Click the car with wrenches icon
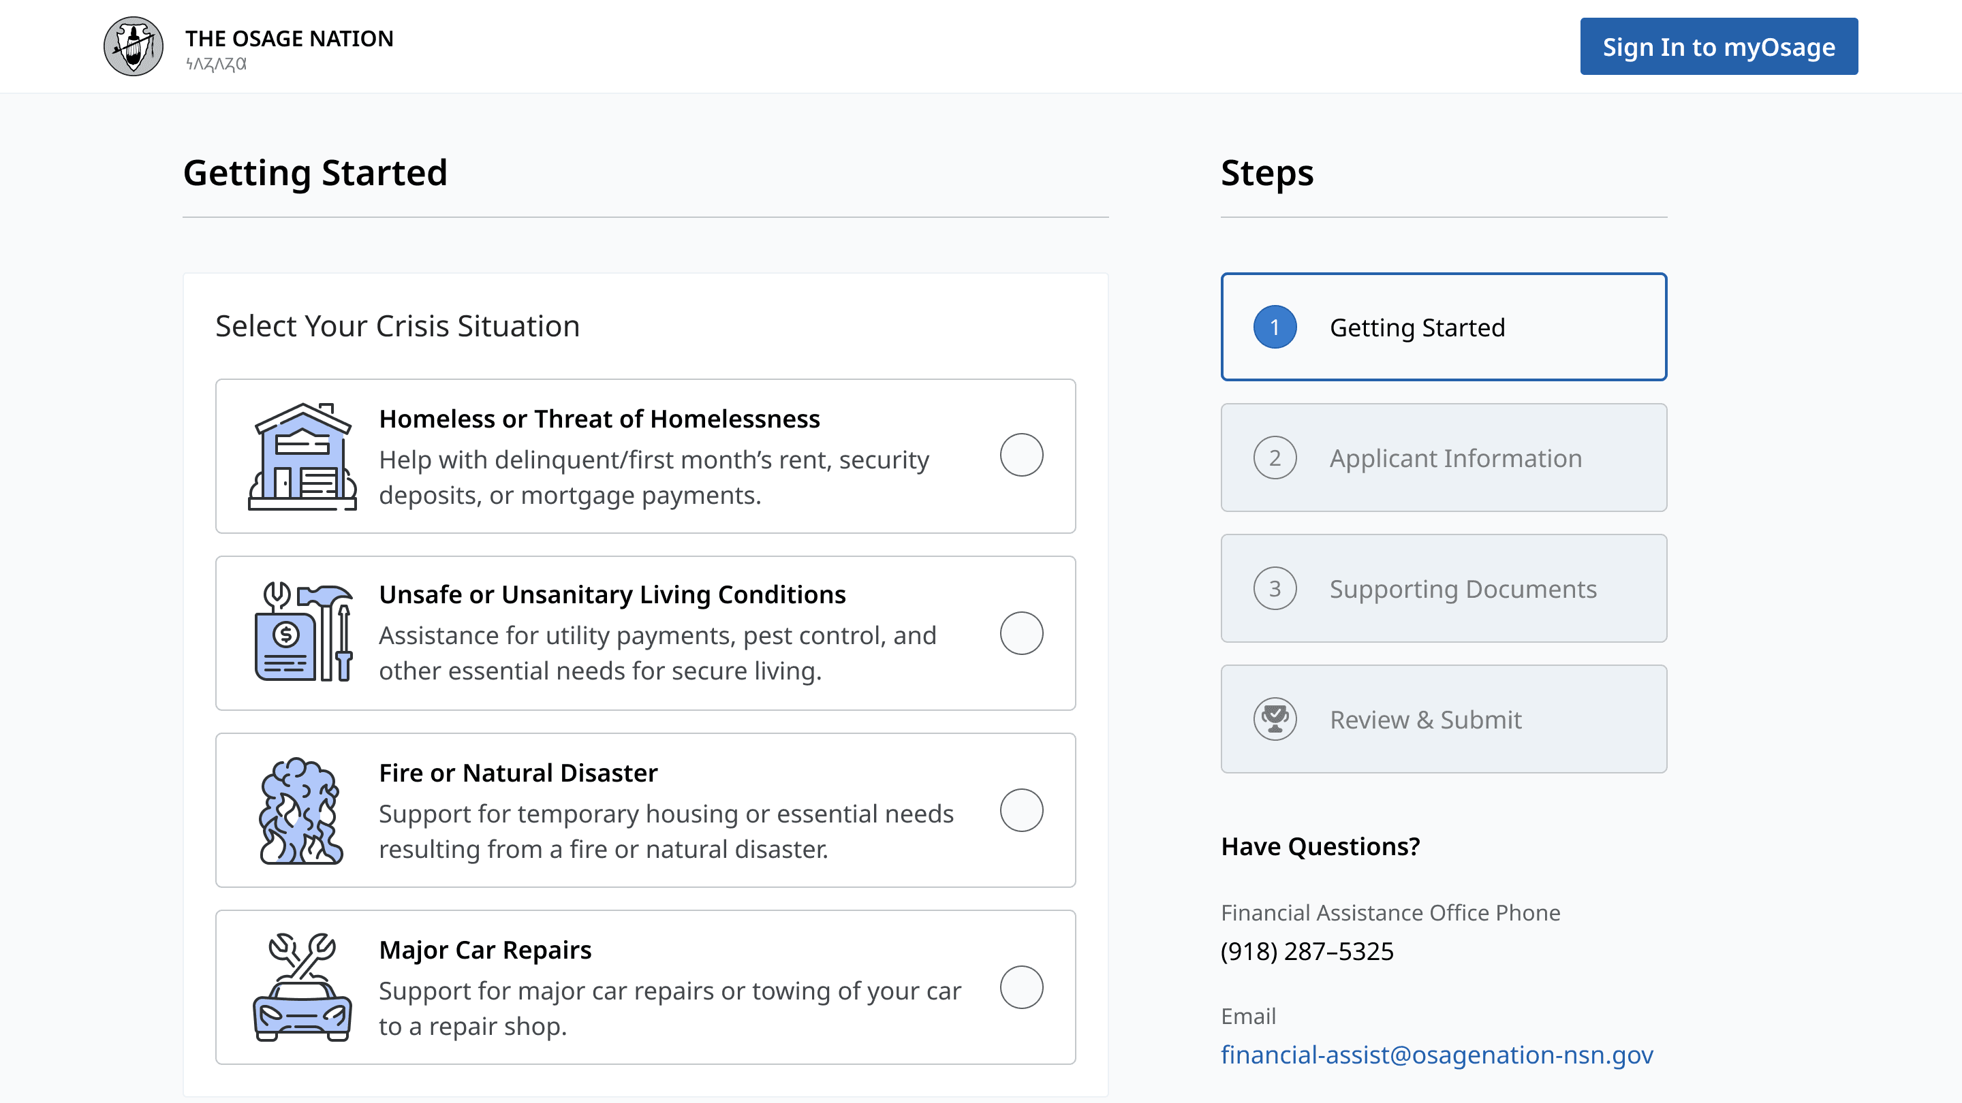This screenshot has width=1962, height=1103. coord(302,987)
